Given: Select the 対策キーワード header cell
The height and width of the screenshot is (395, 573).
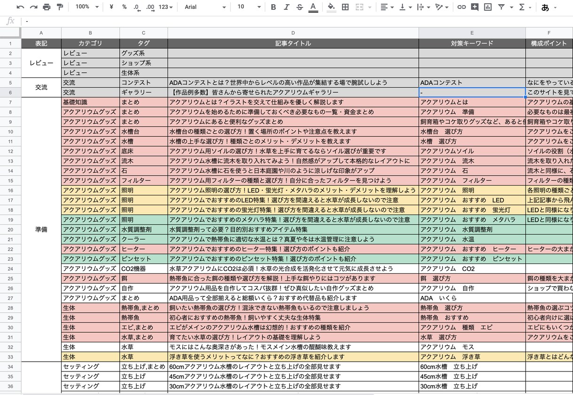Looking at the screenshot, I should (472, 43).
